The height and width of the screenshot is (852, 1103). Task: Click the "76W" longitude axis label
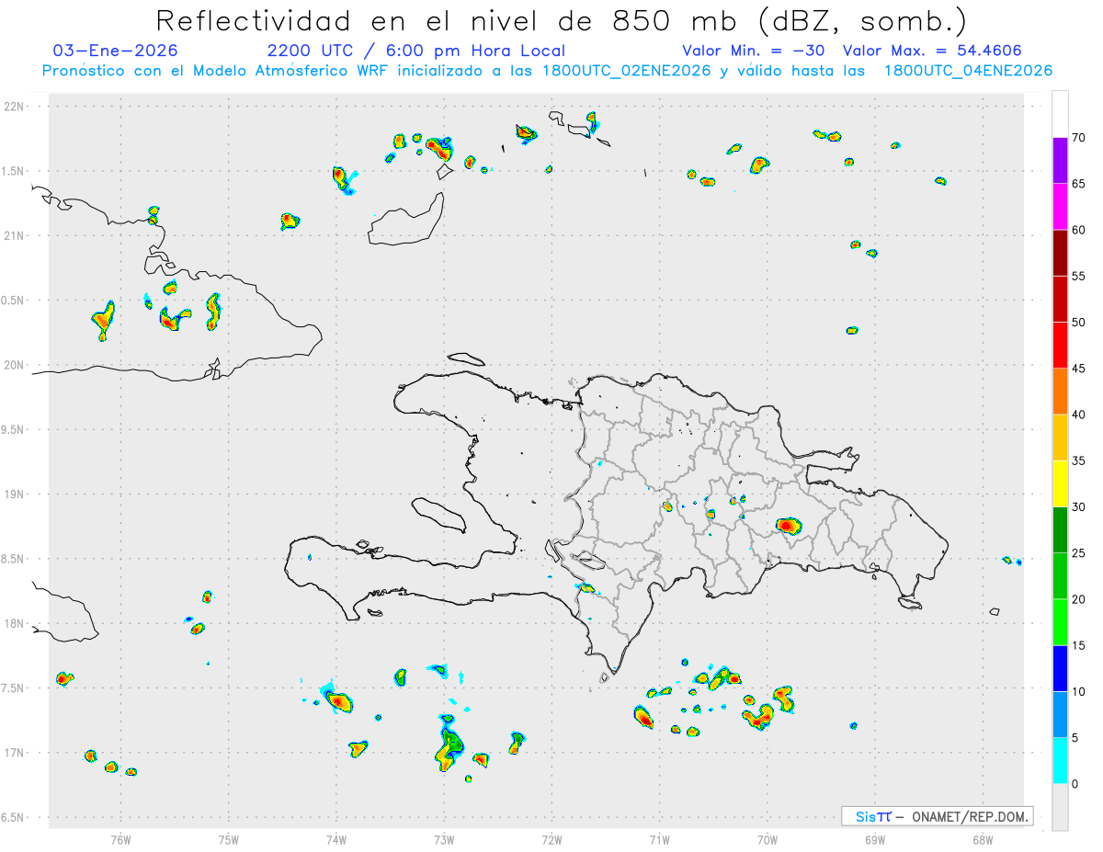point(121,838)
